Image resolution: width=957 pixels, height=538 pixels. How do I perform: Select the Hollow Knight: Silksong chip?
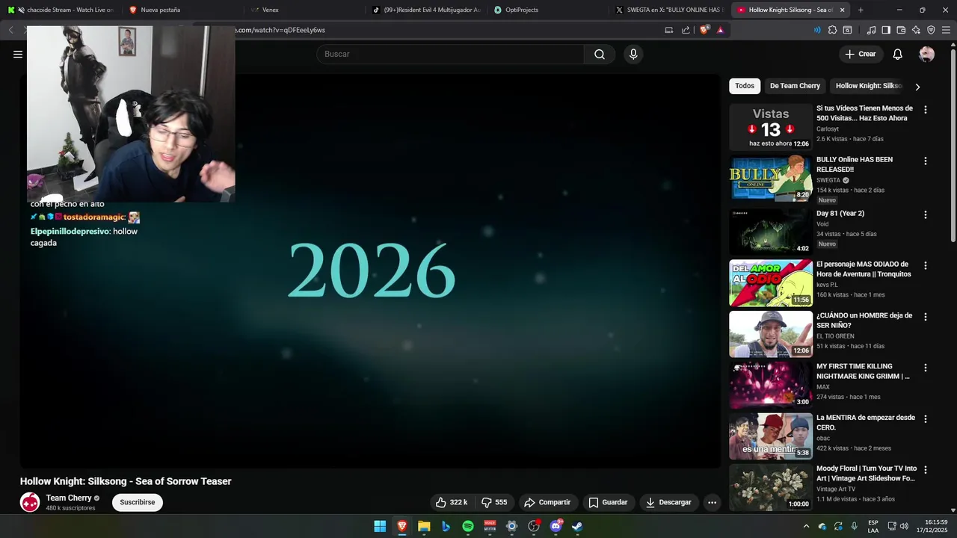click(x=869, y=86)
